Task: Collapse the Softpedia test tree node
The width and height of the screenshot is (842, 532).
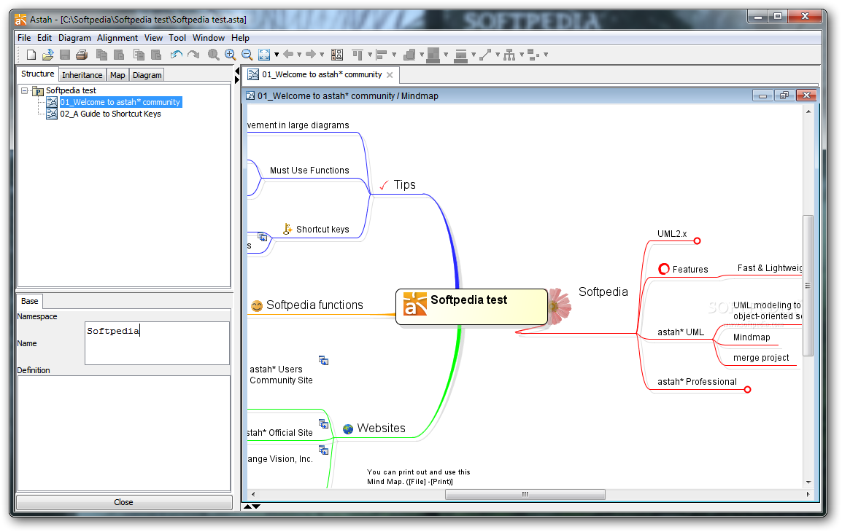Action: point(24,90)
